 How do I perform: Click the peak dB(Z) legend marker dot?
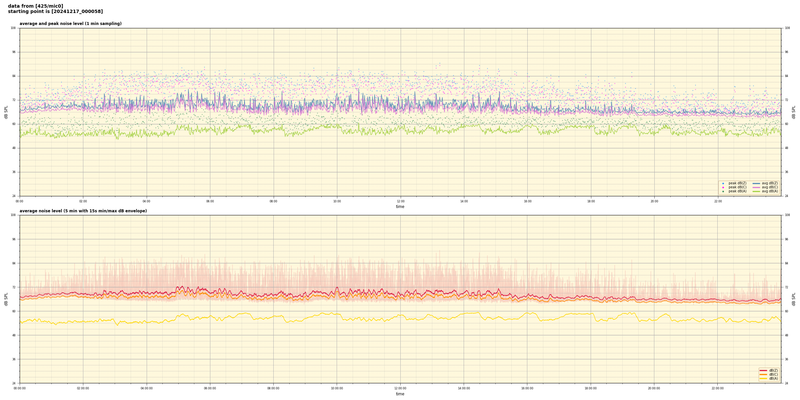coord(723,183)
